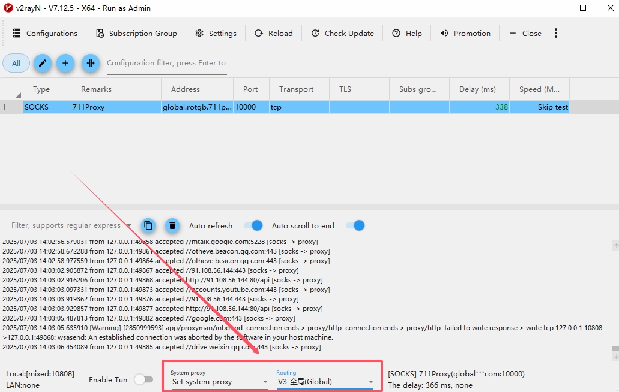Expand the log filter dropdown arrow
Viewport: 619px width, 392px height.
click(x=128, y=226)
